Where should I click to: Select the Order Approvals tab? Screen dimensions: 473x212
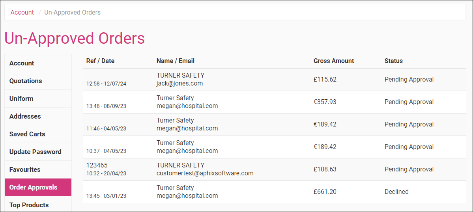click(x=34, y=187)
